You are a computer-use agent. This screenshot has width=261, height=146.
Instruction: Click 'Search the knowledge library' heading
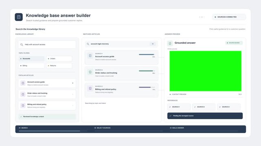point(30,29)
